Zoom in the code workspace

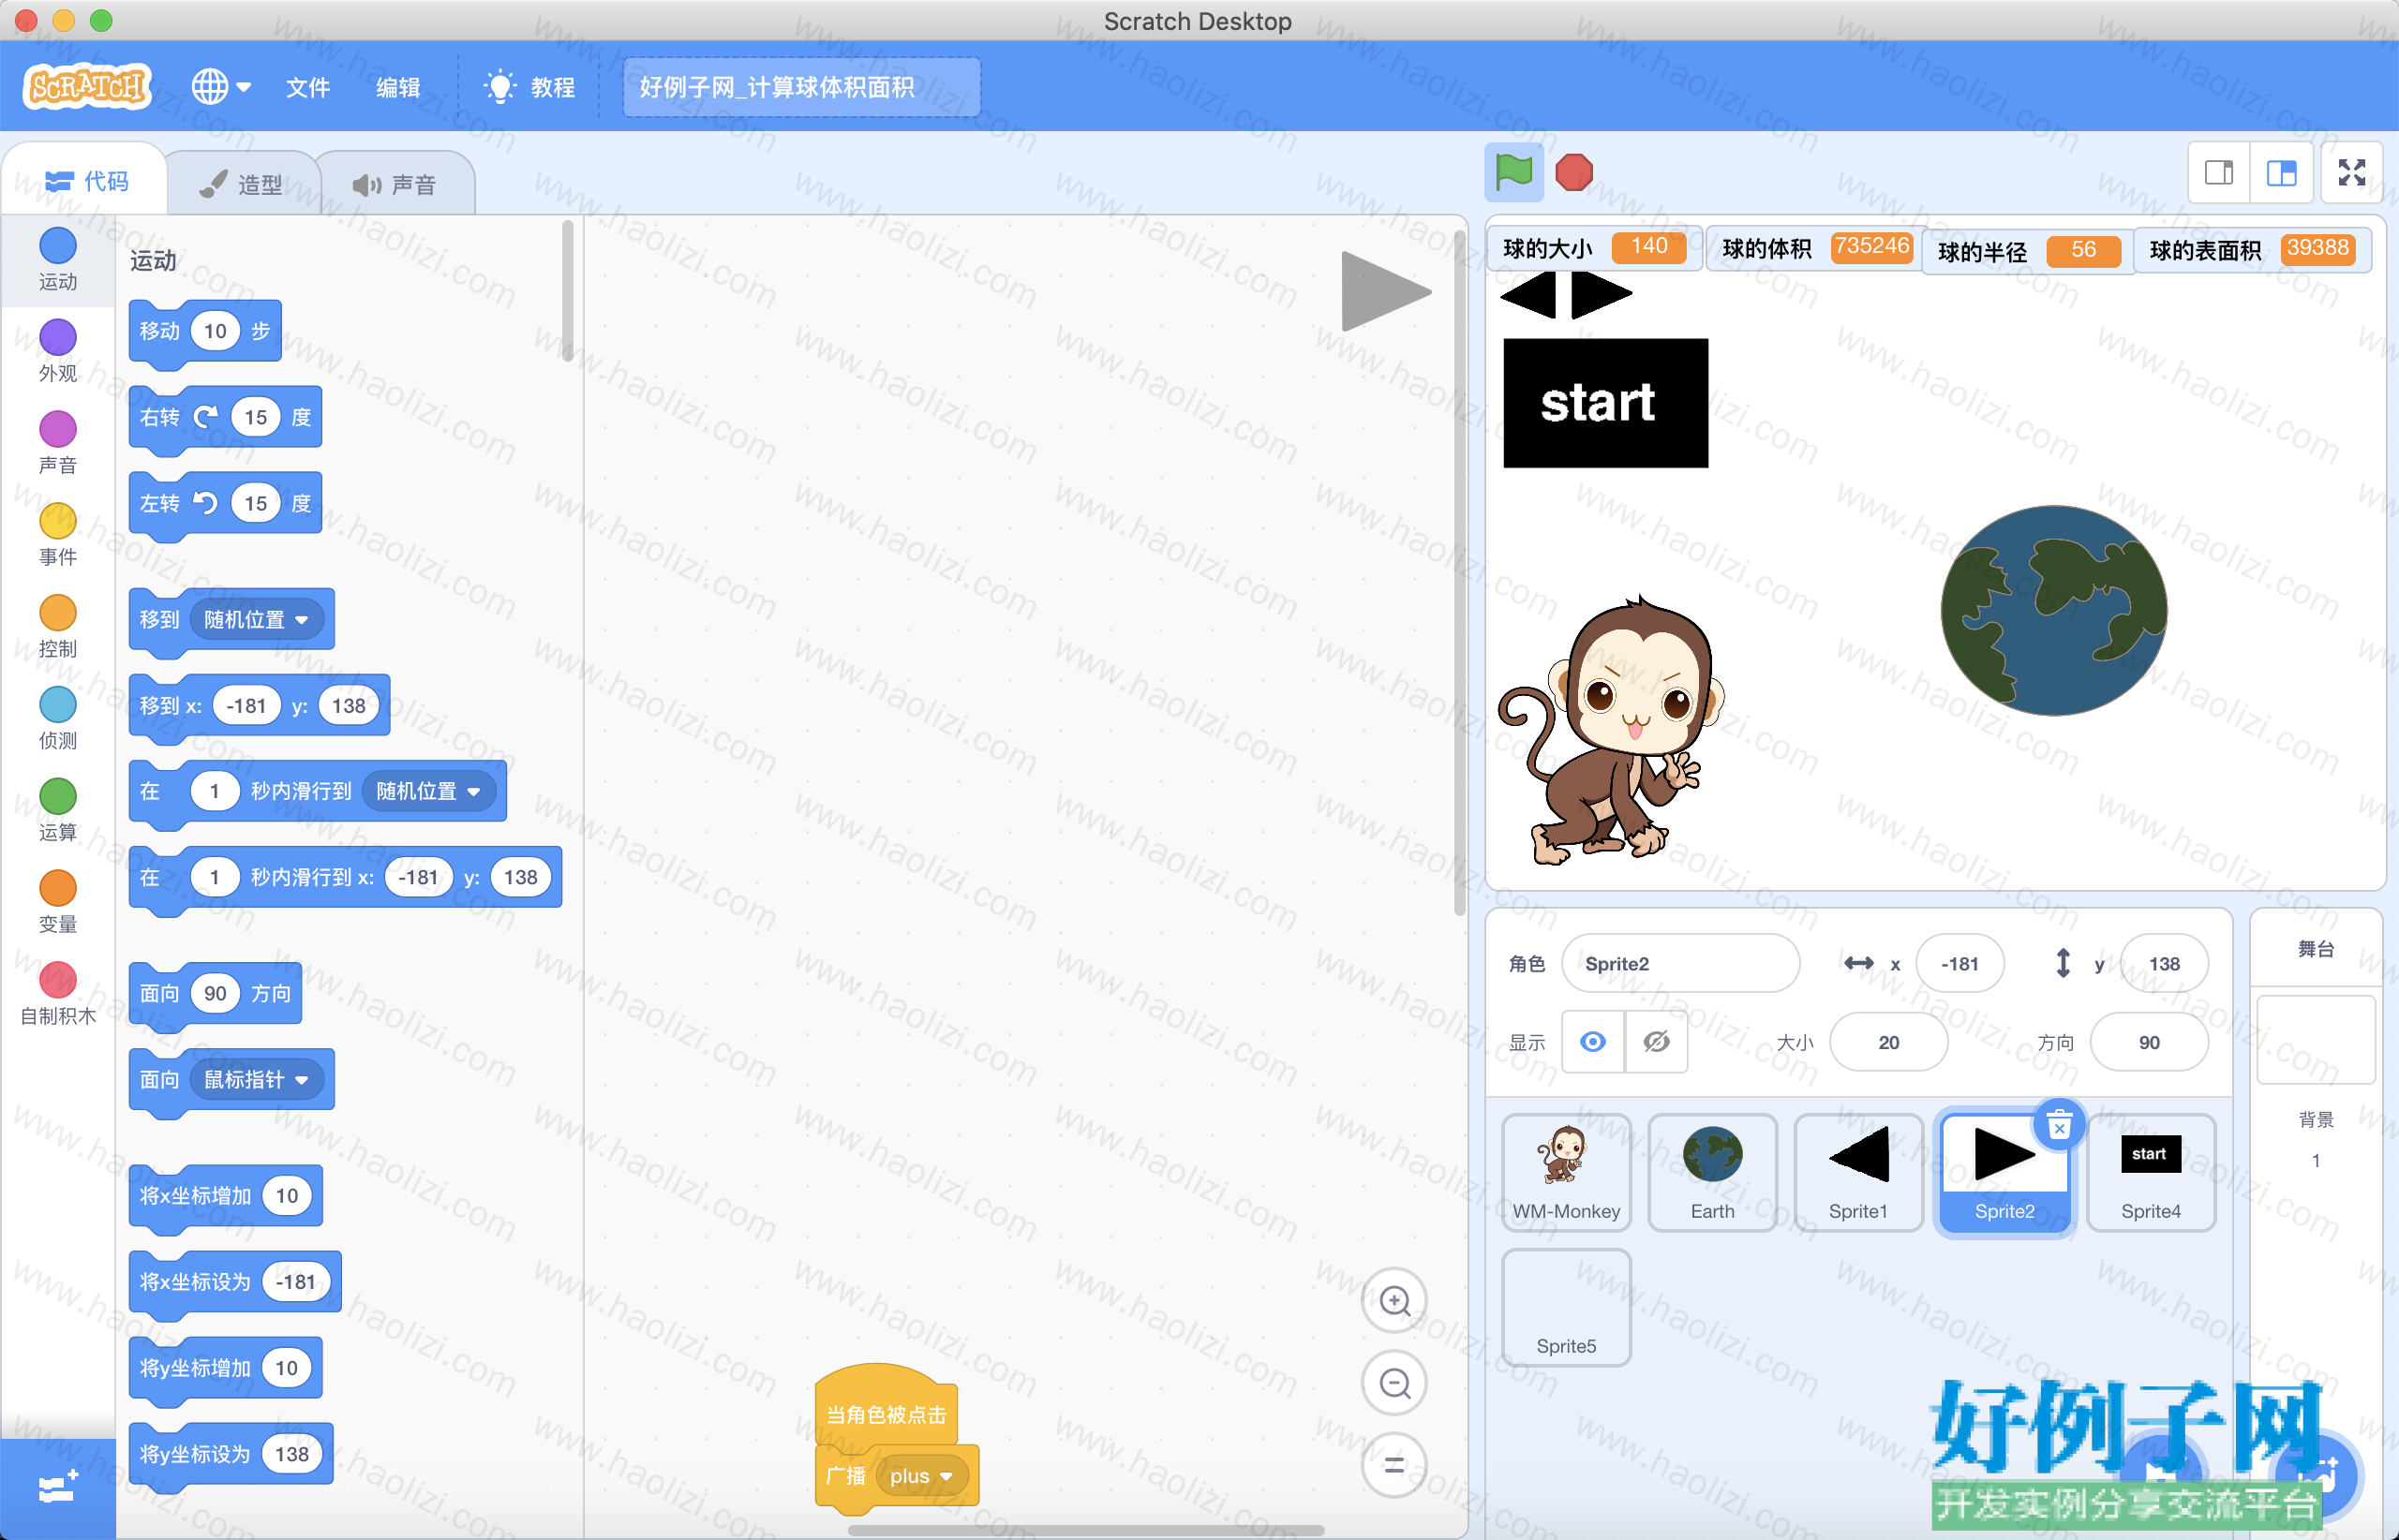tap(1394, 1300)
